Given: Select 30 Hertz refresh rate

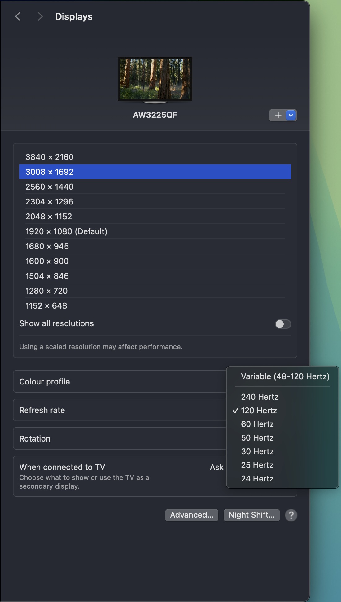Looking at the screenshot, I should click(257, 451).
